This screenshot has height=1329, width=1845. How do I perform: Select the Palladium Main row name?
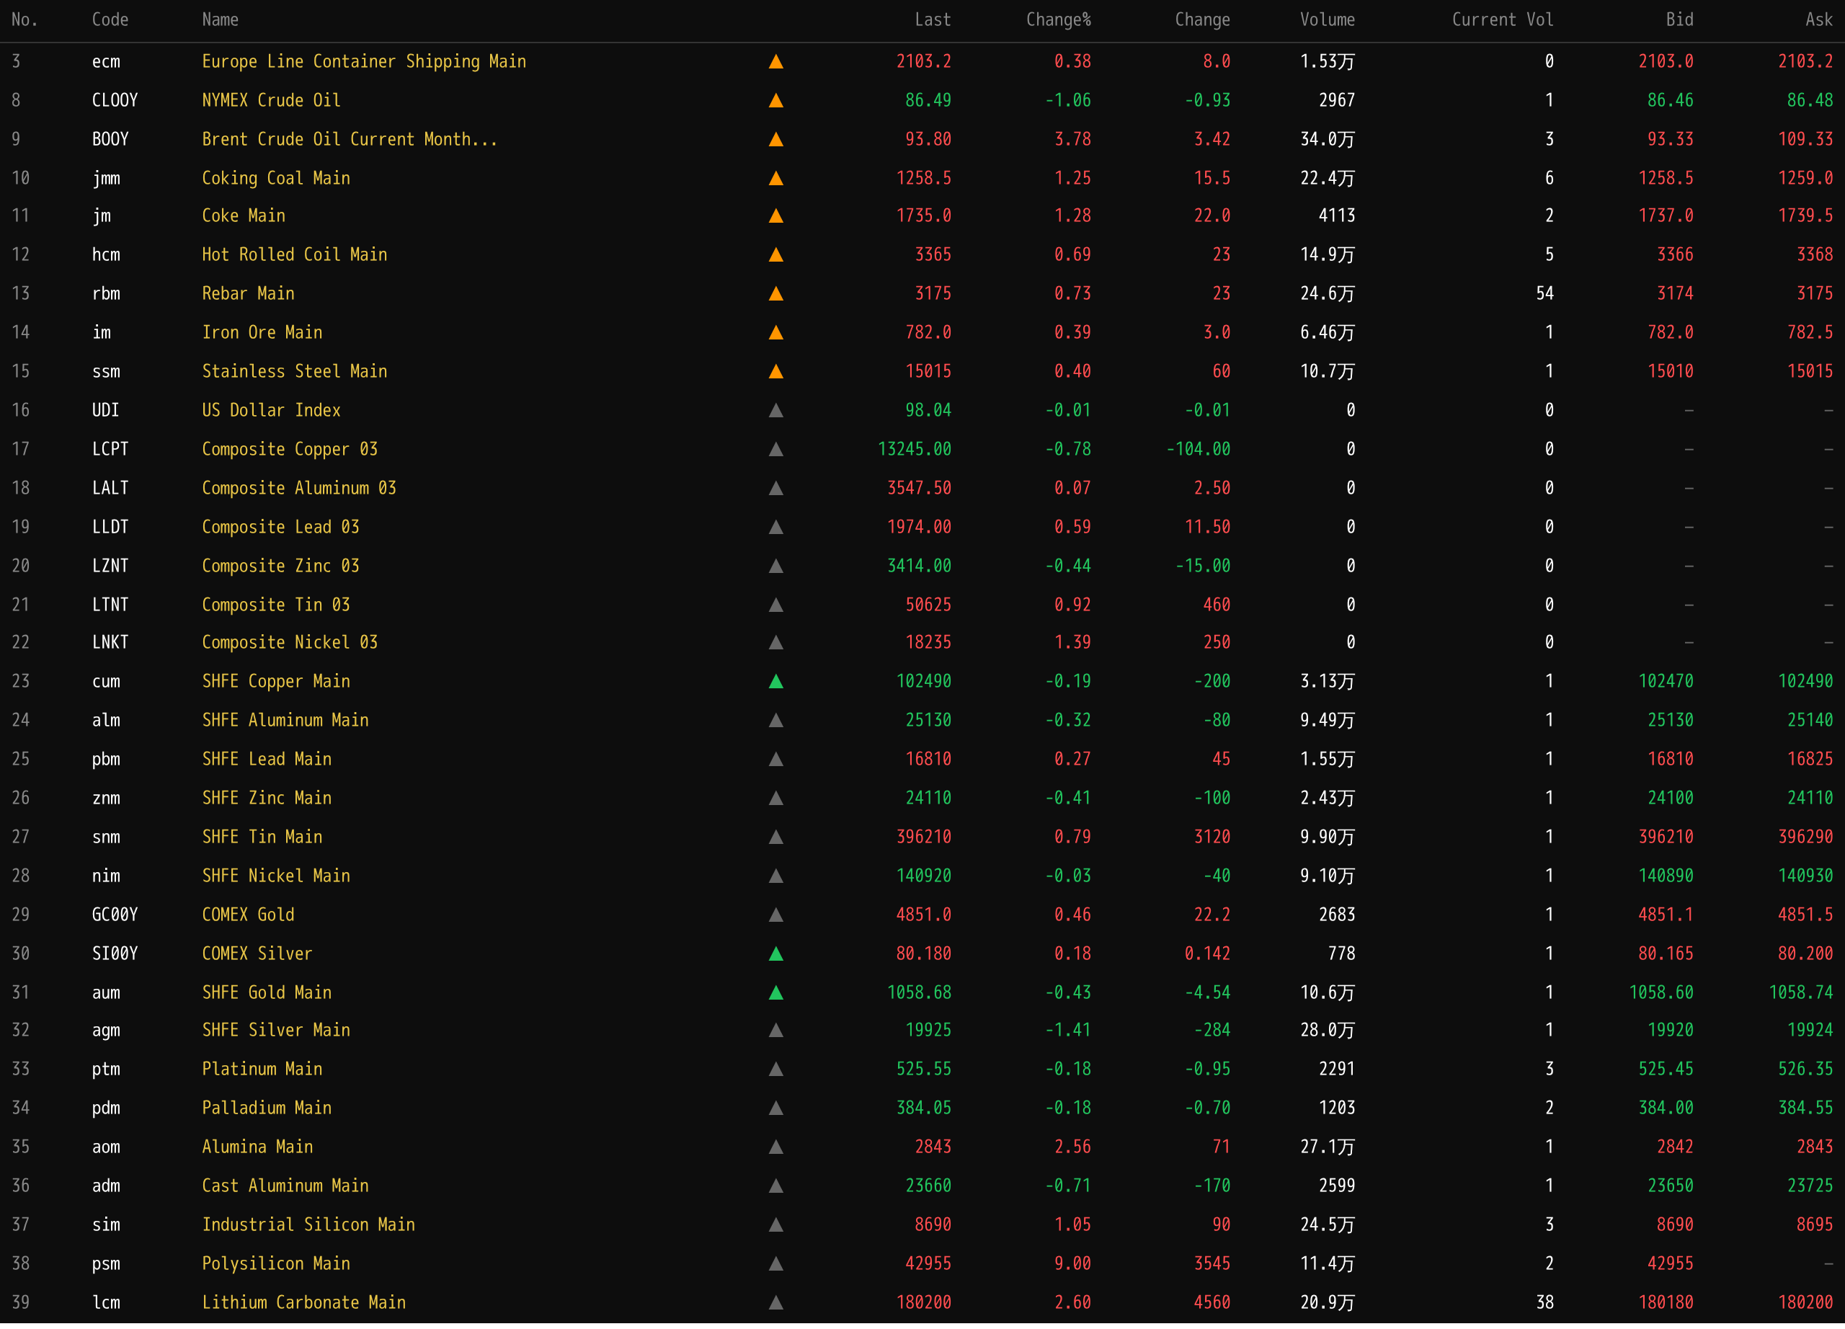click(266, 1108)
